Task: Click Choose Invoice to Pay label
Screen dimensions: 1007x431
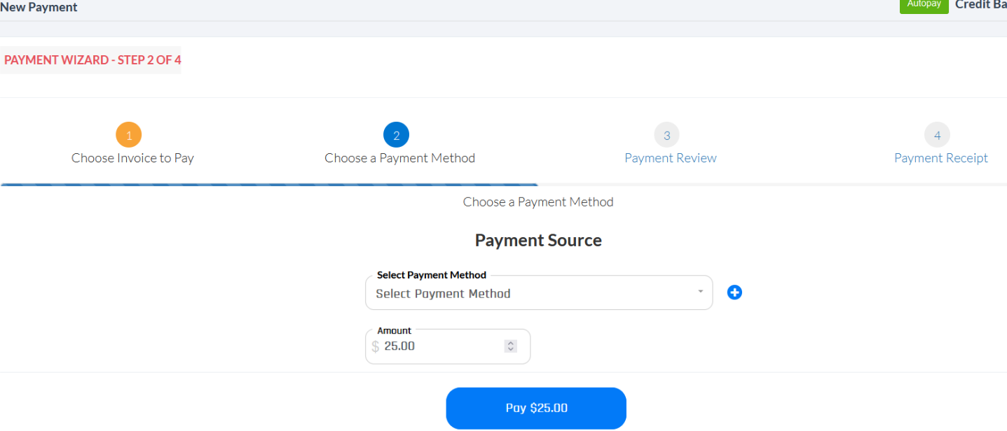Action: (x=132, y=158)
